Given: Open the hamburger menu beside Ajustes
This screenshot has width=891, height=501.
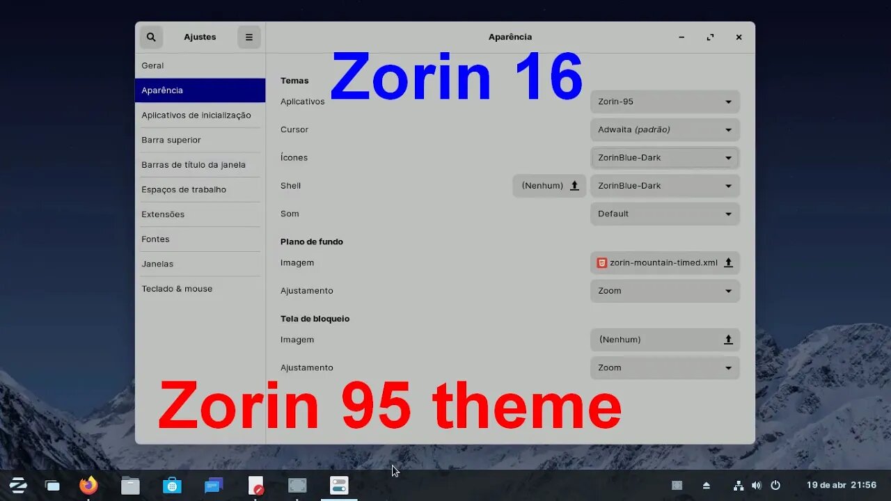Looking at the screenshot, I should coord(249,37).
